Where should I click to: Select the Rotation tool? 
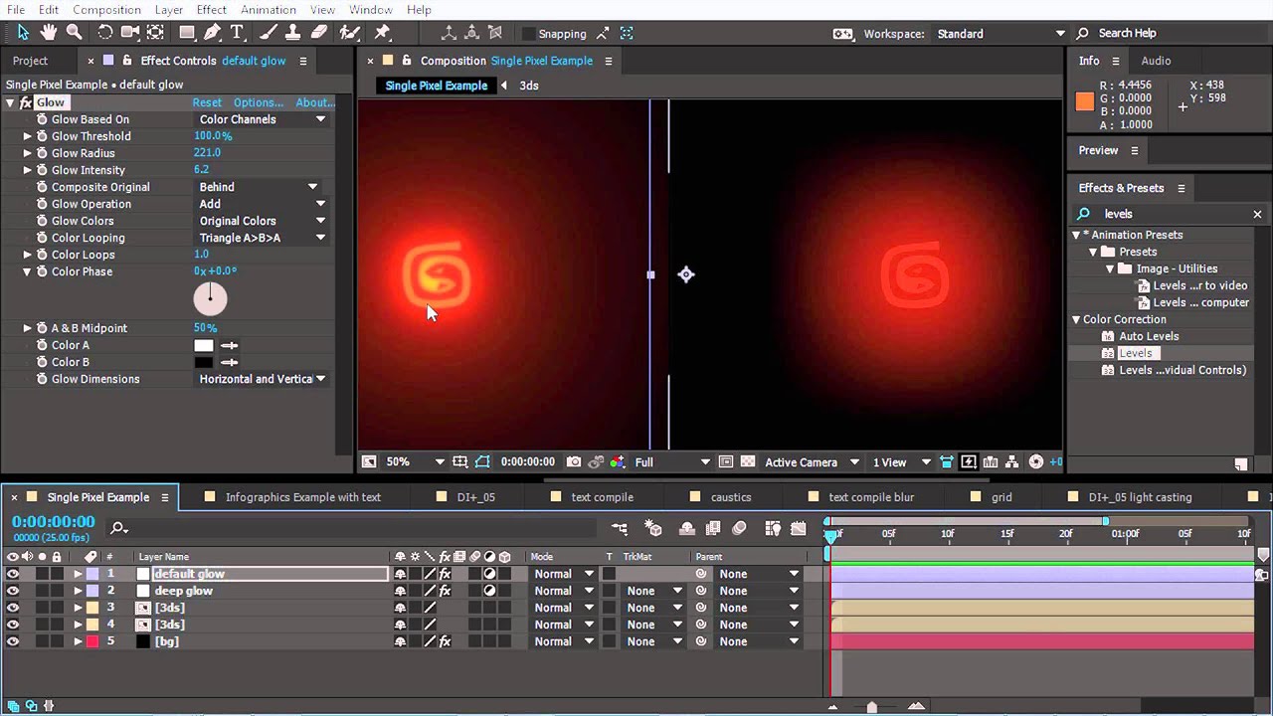click(x=104, y=33)
